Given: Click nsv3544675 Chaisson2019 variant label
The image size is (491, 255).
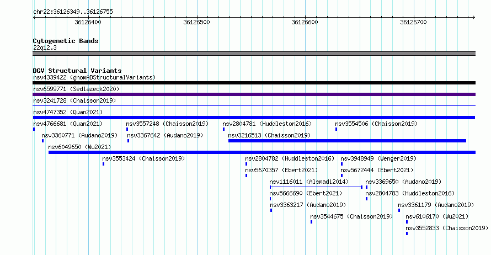Looking at the screenshot, I should point(351,216).
